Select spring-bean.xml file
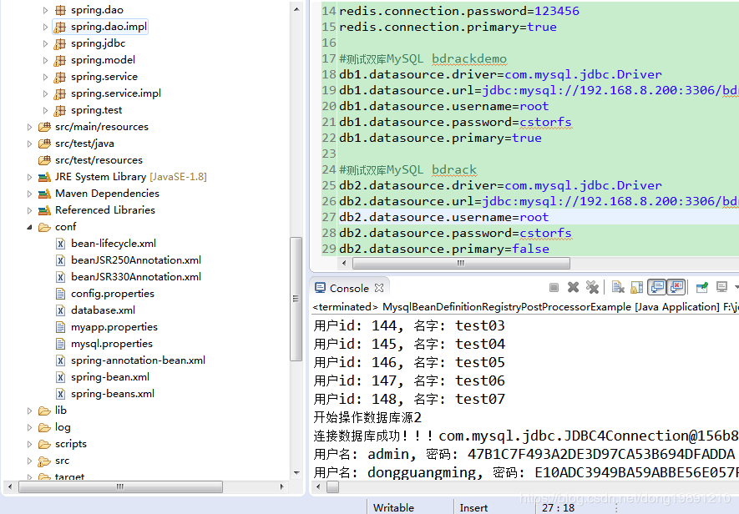 (x=110, y=377)
